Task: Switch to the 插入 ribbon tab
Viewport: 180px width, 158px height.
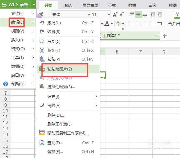Action: [x=68, y=5]
